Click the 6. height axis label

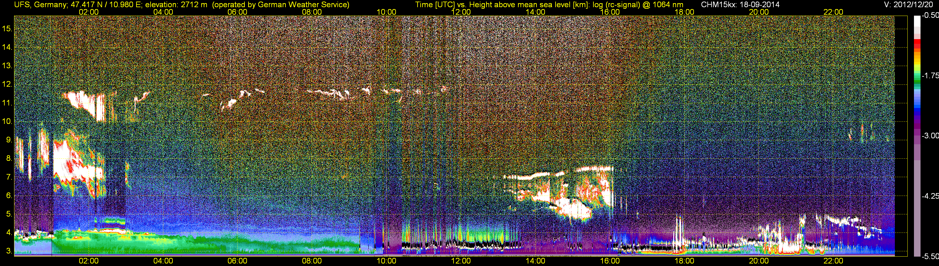tap(9, 196)
